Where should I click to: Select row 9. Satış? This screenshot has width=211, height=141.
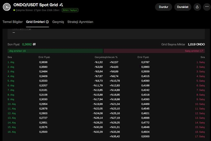201,99
